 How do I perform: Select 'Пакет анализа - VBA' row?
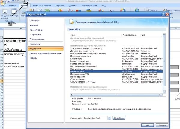(116, 74)
